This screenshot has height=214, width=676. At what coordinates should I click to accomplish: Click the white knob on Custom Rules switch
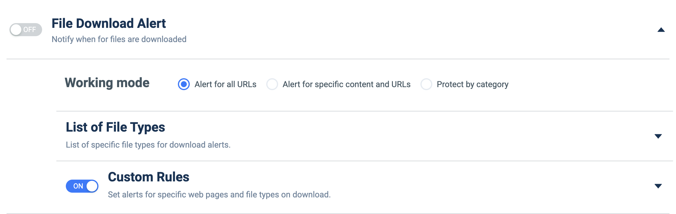[92, 186]
